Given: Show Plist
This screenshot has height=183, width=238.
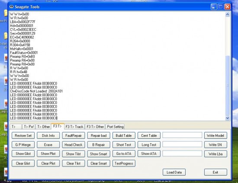Looking at the screenshot, I should point(48,154).
